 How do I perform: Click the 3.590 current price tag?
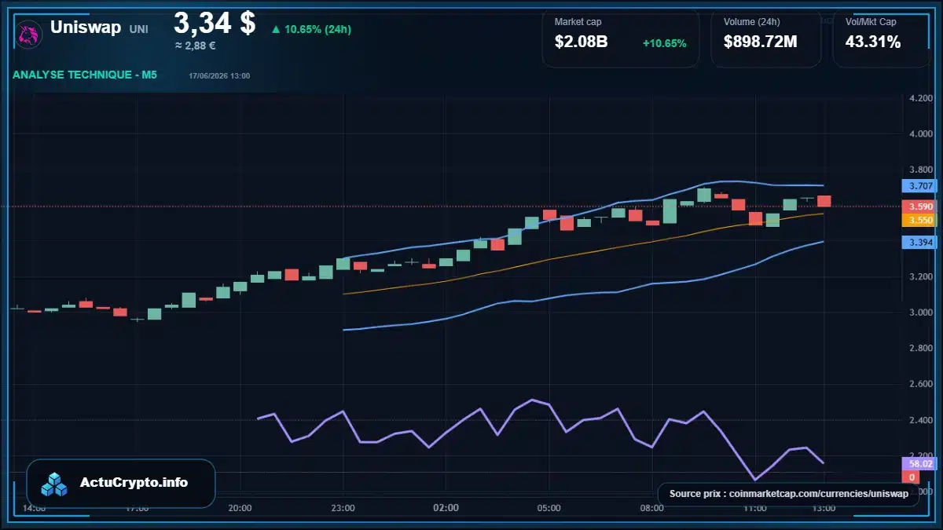(x=920, y=207)
